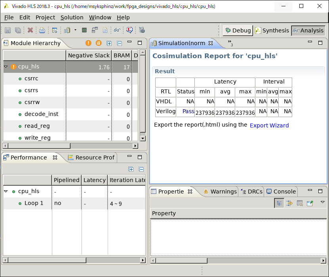Open dropdown arrow beside solution settings icon
The width and height of the screenshot is (329, 277).
pyautogui.click(x=75, y=30)
